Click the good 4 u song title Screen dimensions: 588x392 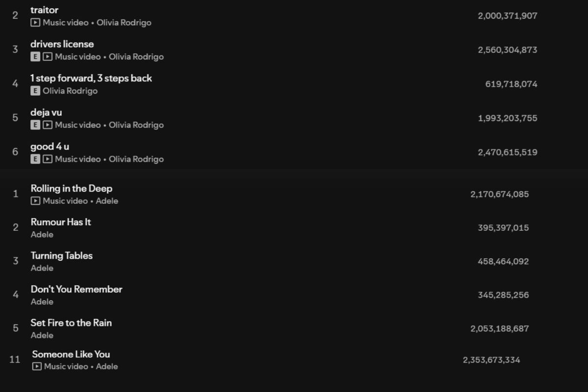point(49,147)
